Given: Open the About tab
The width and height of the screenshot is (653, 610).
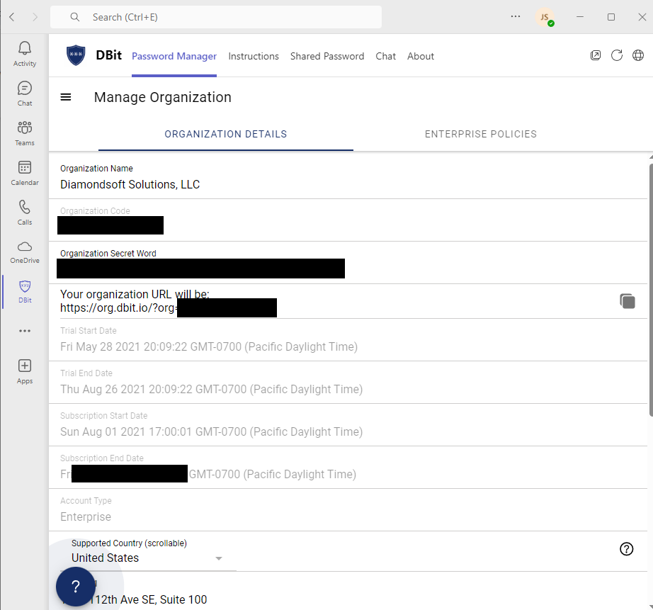Looking at the screenshot, I should 421,56.
